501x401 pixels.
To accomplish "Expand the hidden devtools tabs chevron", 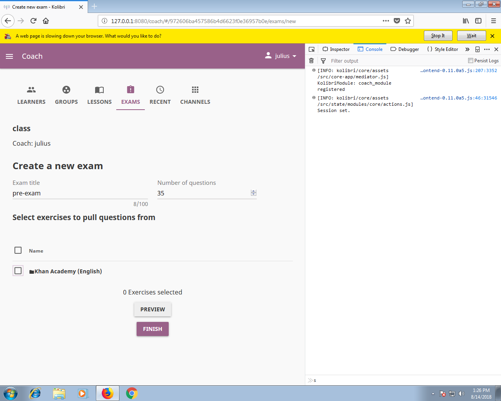I will (467, 49).
